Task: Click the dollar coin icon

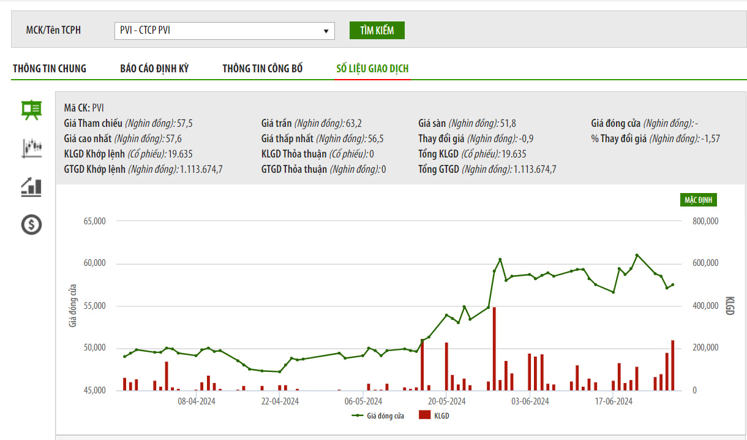Action: click(31, 225)
